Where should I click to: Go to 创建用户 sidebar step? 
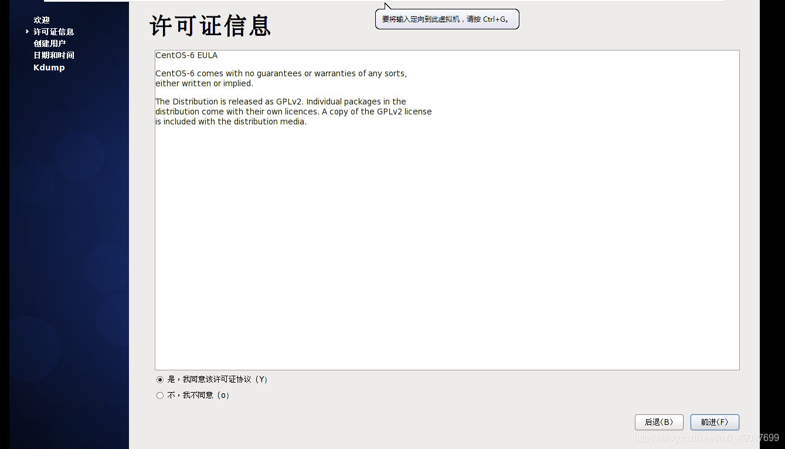point(49,43)
